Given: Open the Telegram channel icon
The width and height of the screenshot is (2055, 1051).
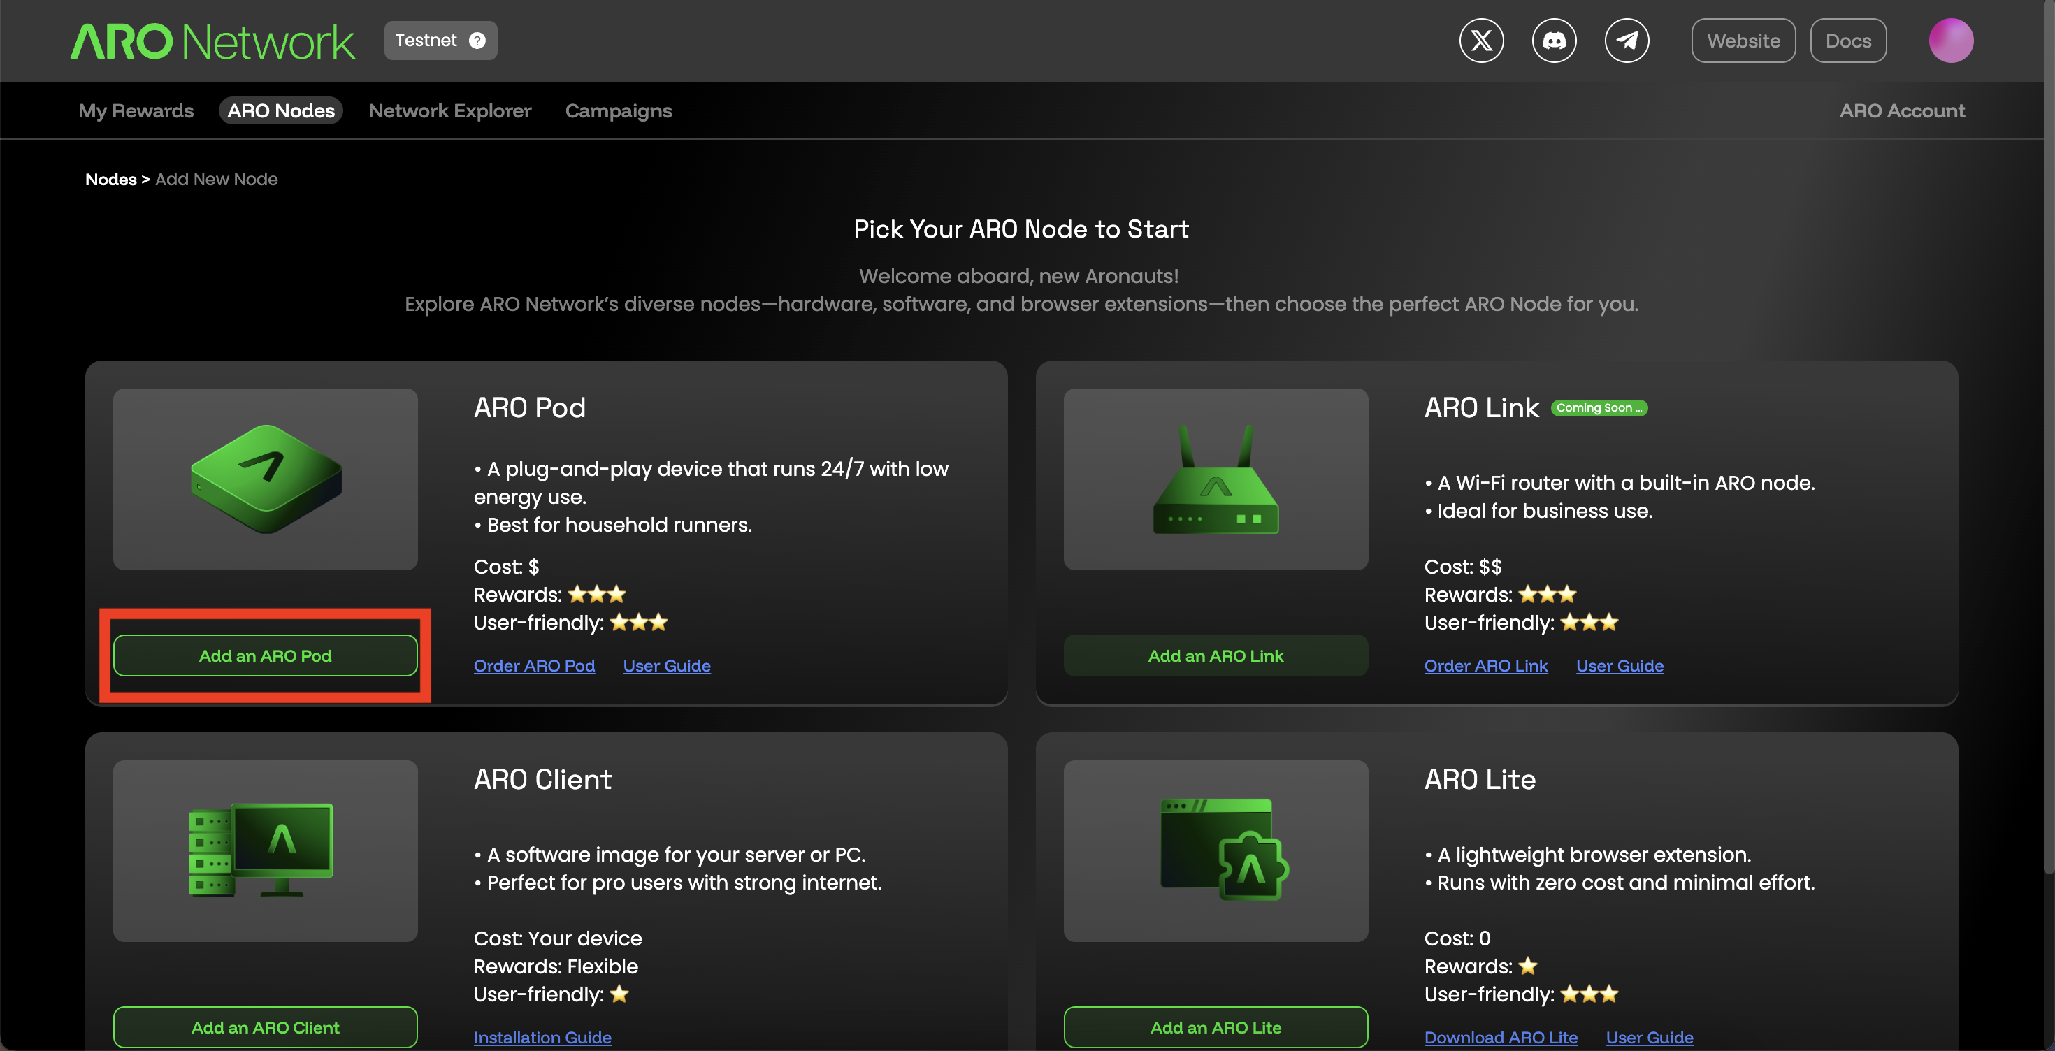Looking at the screenshot, I should coord(1627,40).
